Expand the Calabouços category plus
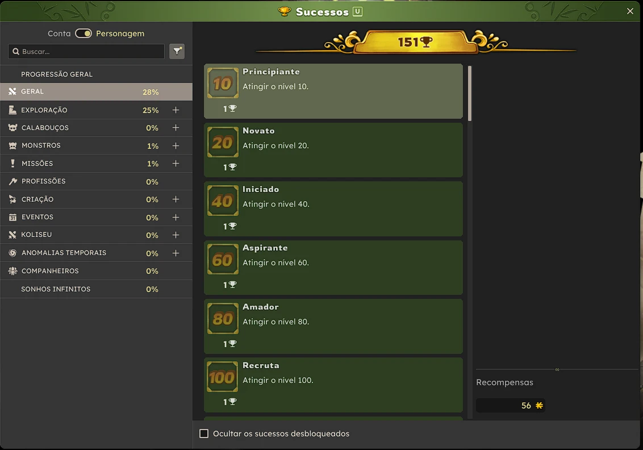 (x=176, y=128)
